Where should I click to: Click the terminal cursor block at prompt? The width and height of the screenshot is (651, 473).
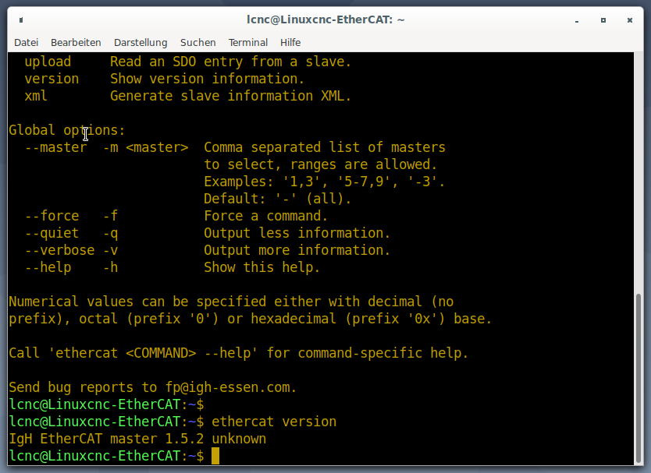(x=215, y=456)
